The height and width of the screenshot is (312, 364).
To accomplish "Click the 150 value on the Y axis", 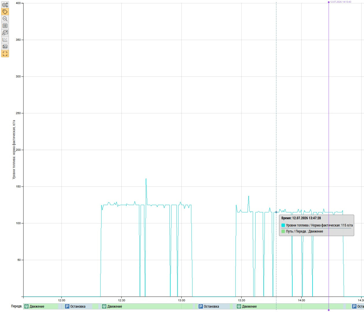I will click(18, 187).
